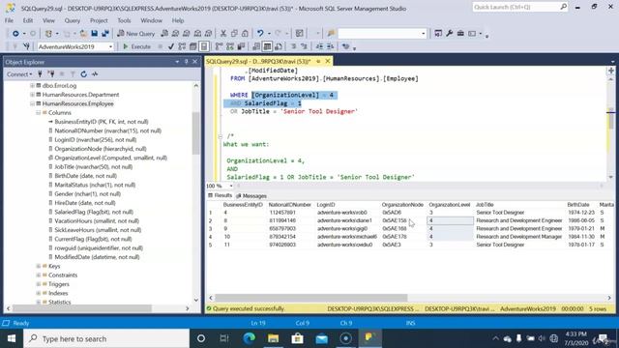
Task: Toggle the pin on SQLQuery29.sql tab
Action: (x=318, y=62)
